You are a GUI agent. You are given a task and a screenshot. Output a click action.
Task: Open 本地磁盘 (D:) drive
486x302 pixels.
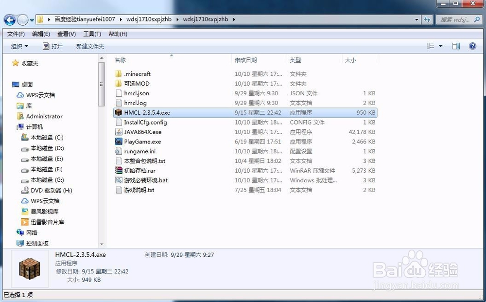[x=47, y=148]
